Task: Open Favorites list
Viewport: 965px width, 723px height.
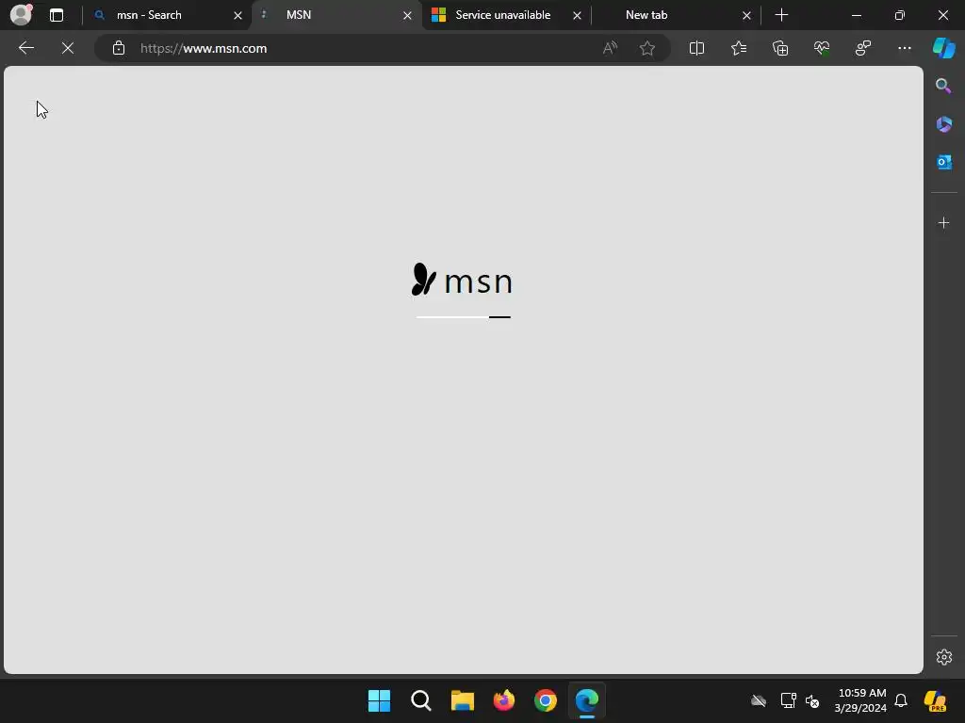Action: point(739,48)
